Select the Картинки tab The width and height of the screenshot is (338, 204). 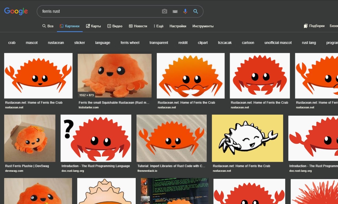pyautogui.click(x=70, y=26)
